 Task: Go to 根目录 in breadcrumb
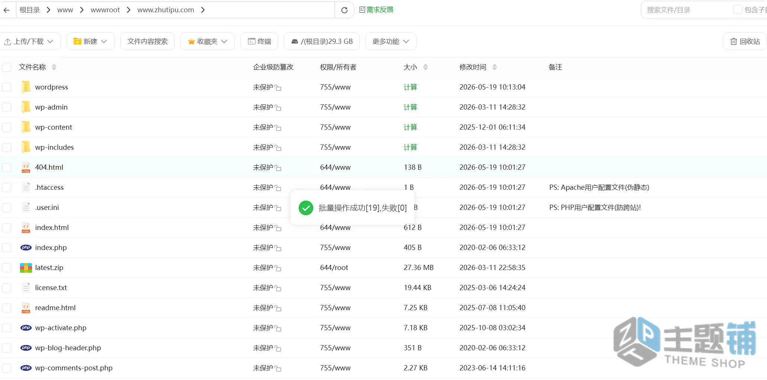pyautogui.click(x=30, y=10)
